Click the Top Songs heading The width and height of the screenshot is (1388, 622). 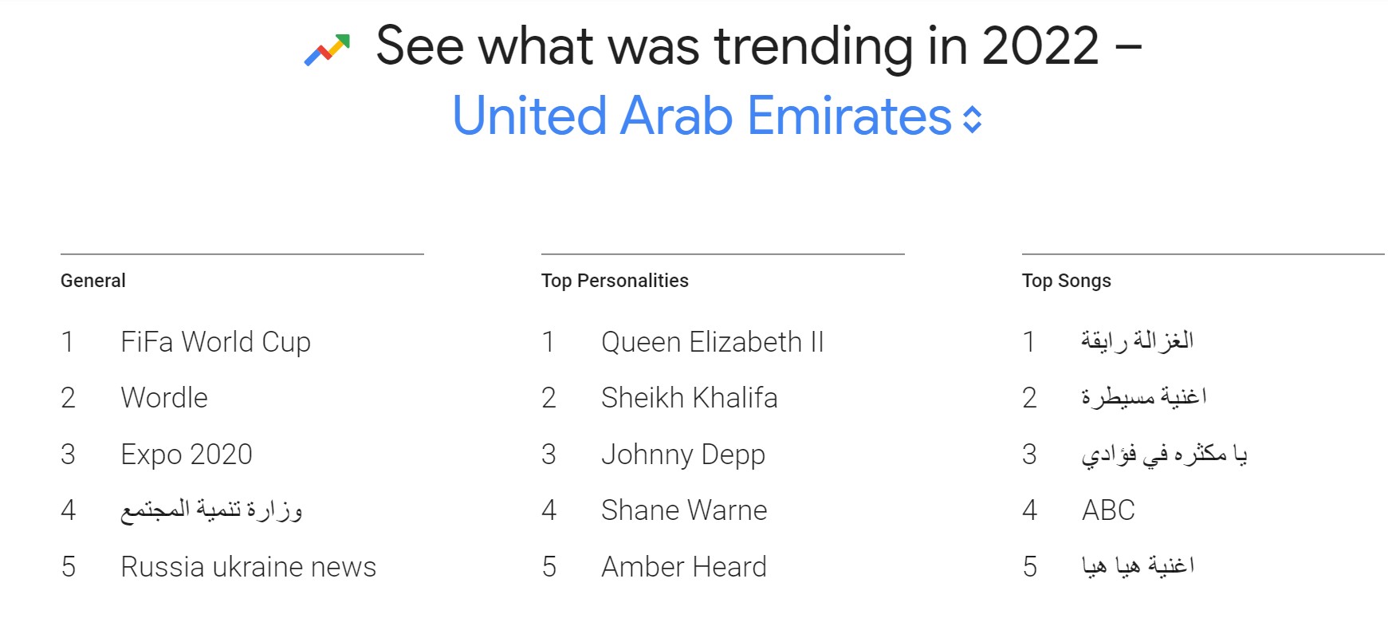pyautogui.click(x=1066, y=281)
